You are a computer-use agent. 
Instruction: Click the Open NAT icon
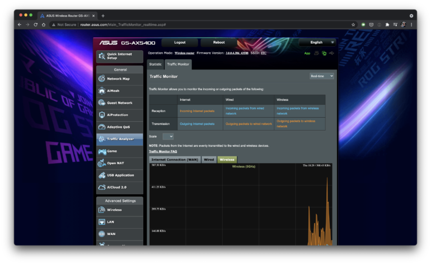point(102,163)
